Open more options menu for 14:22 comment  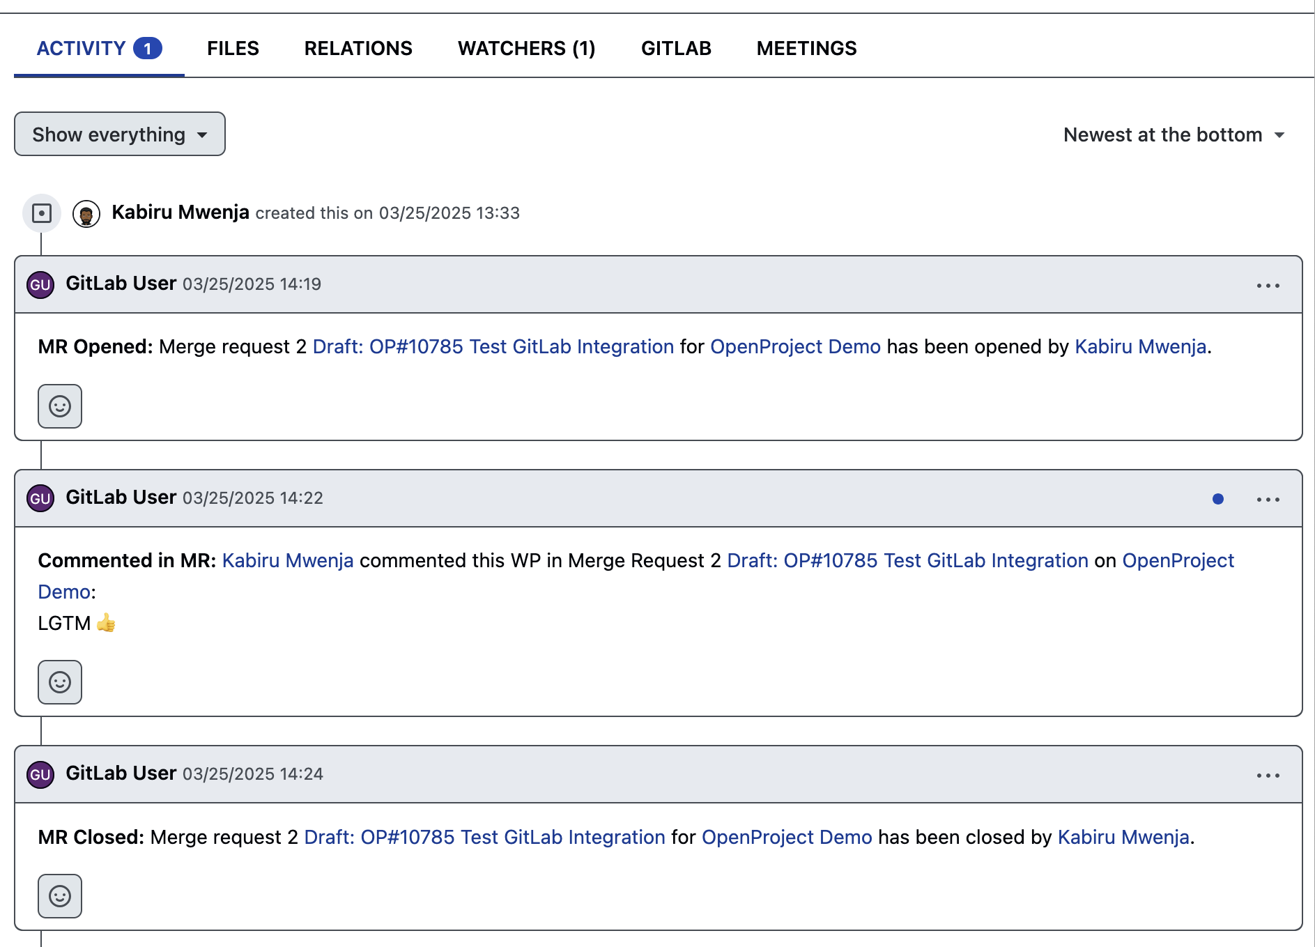1268,500
